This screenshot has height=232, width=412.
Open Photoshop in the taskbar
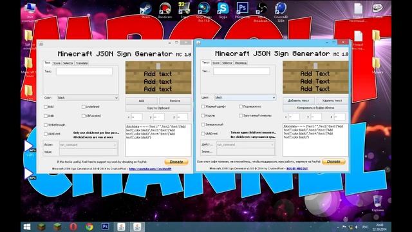(105, 227)
